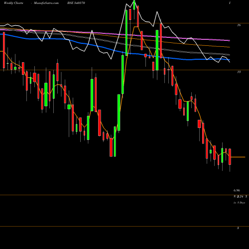The image size is (249, 249).
Task: Click the last red candlestick on chart
Action: pos(230,157)
